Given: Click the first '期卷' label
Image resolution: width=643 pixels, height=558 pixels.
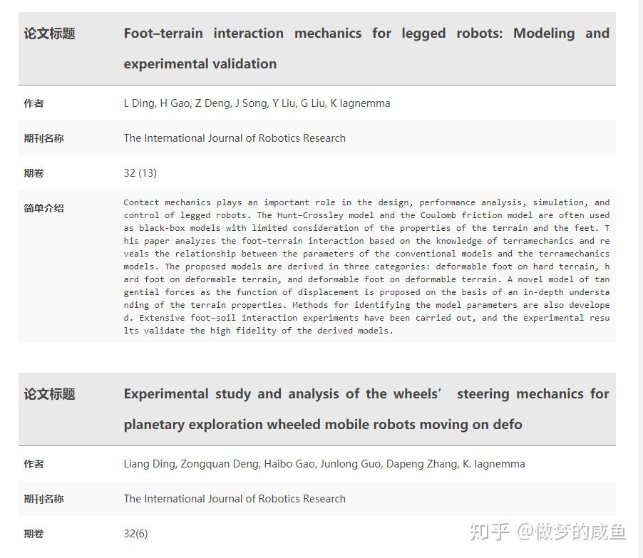Looking at the screenshot, I should (x=34, y=173).
